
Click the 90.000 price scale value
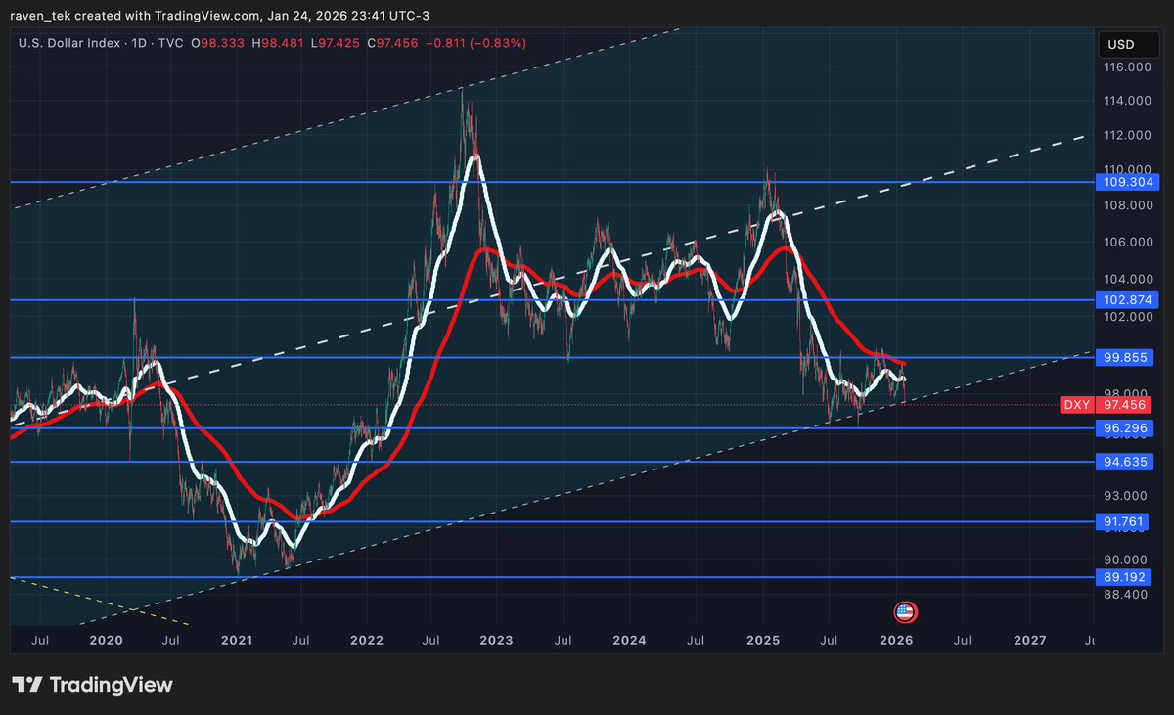(1127, 559)
